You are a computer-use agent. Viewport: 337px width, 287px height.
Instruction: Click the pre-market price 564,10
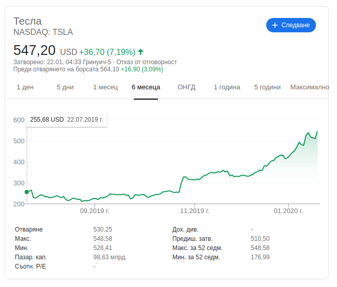110,69
